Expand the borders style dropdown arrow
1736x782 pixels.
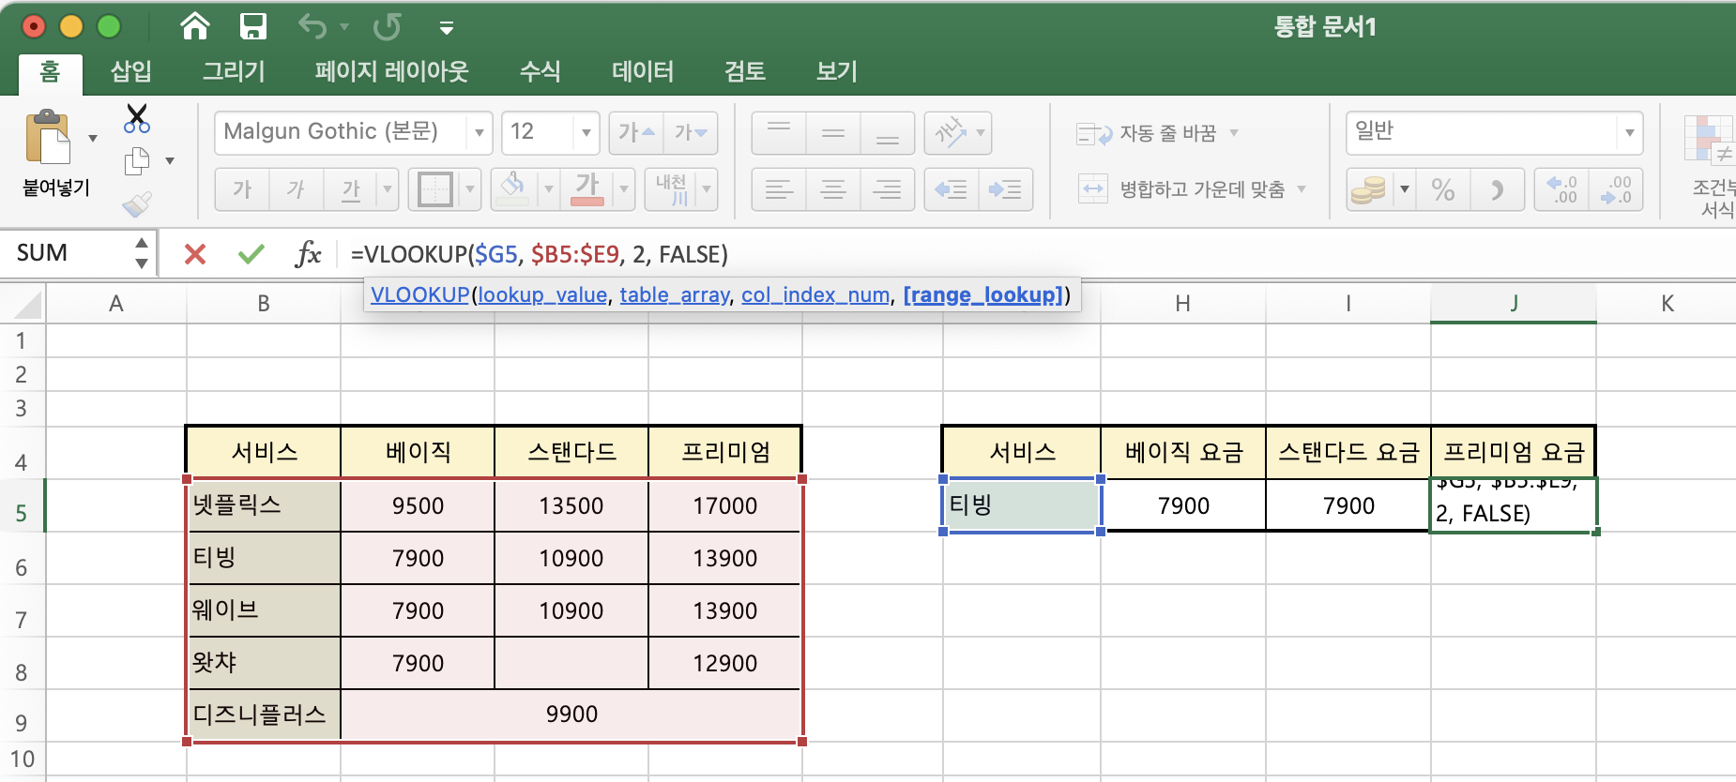470,189
